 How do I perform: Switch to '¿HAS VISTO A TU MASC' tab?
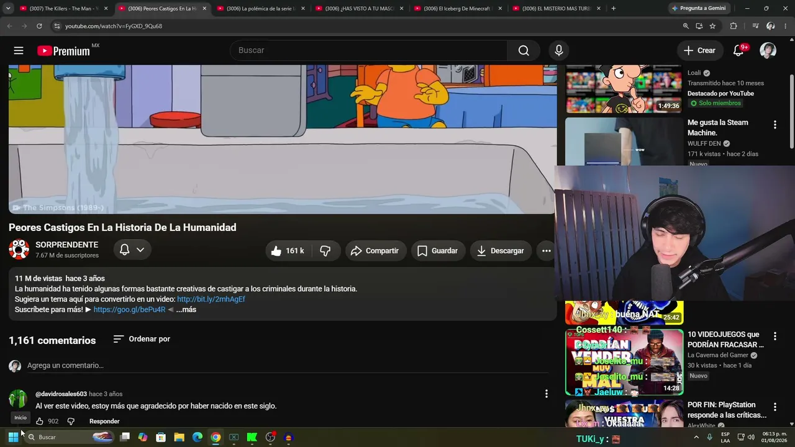pos(360,9)
